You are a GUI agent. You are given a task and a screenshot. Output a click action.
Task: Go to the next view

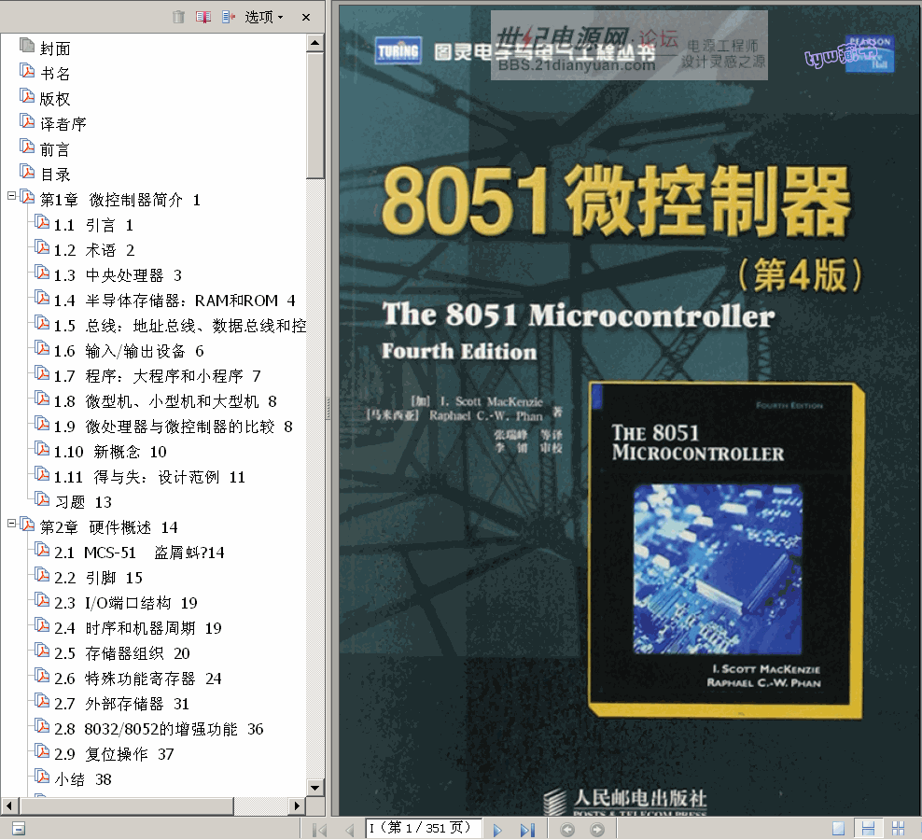(597, 830)
